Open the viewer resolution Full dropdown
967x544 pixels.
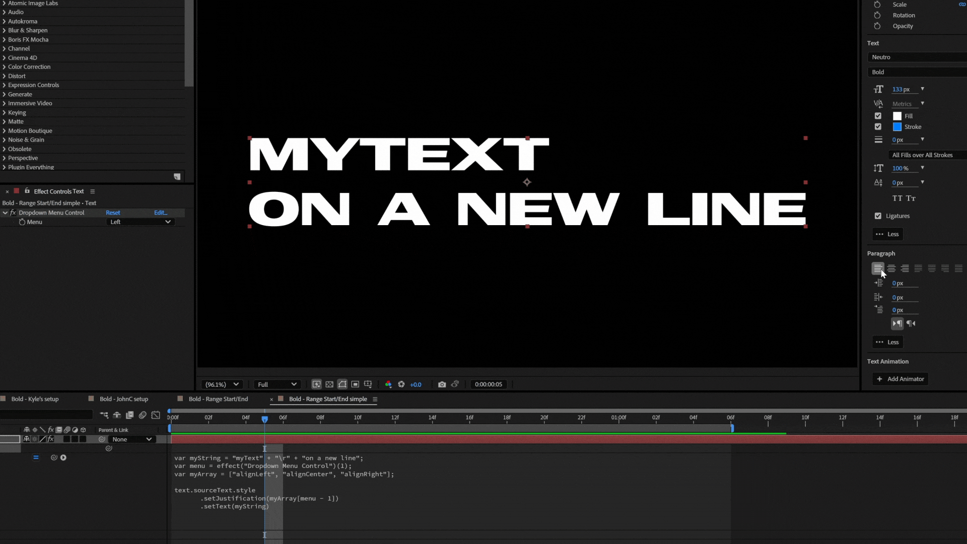[277, 384]
